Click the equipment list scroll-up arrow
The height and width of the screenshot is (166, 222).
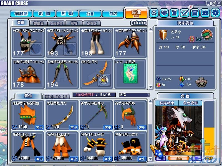[x=151, y=29]
